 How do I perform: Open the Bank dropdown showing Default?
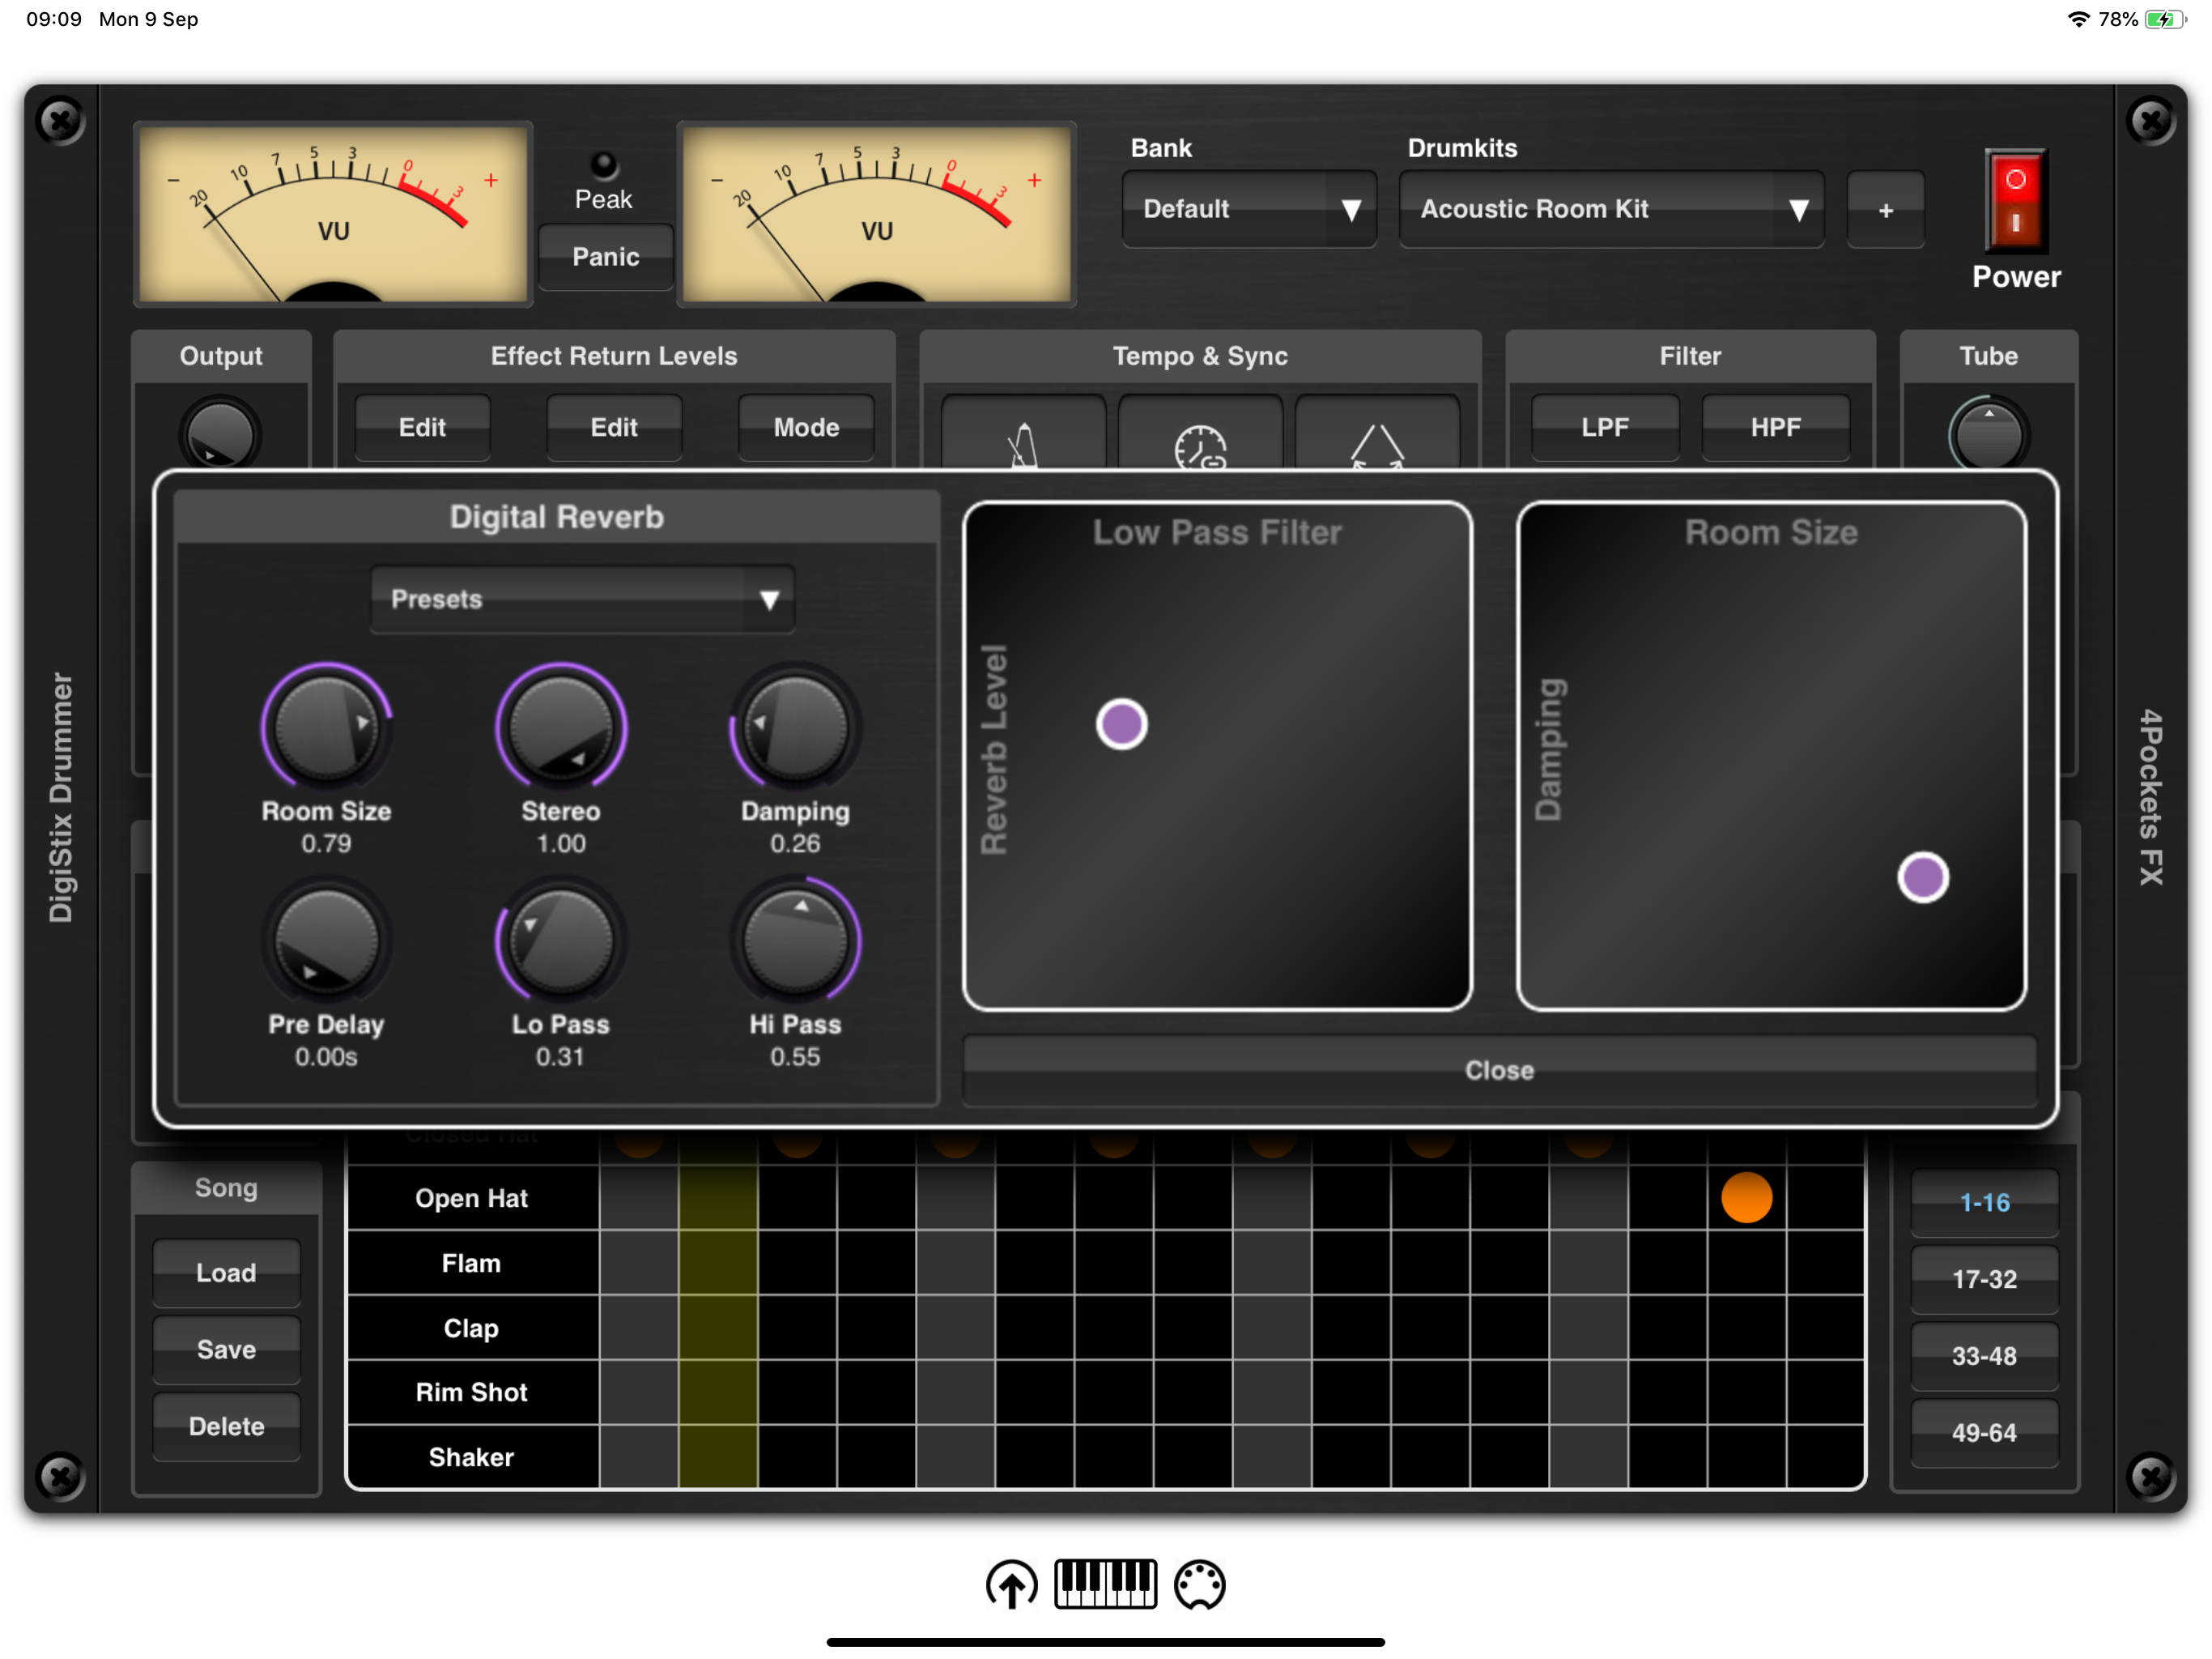pos(1249,209)
